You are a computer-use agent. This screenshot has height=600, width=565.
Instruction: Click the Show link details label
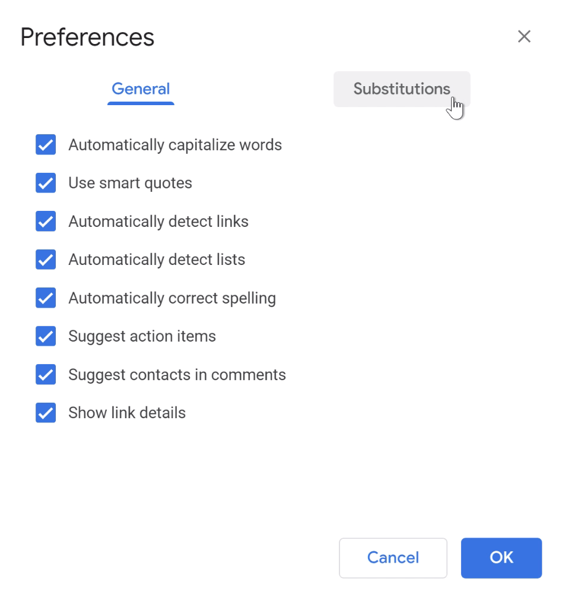(x=126, y=413)
